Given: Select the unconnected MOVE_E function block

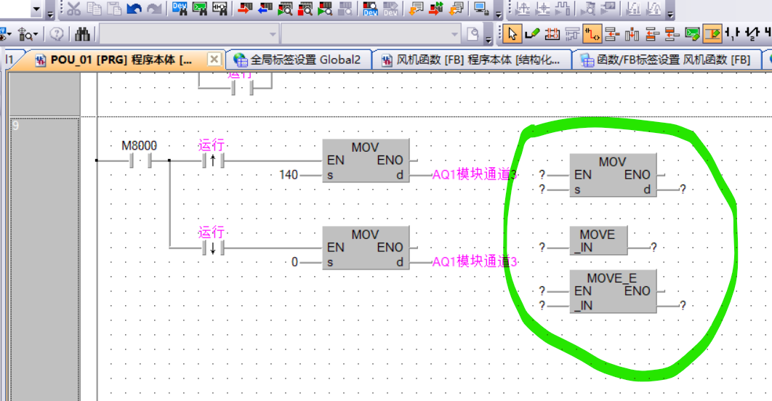Looking at the screenshot, I should tap(613, 292).
